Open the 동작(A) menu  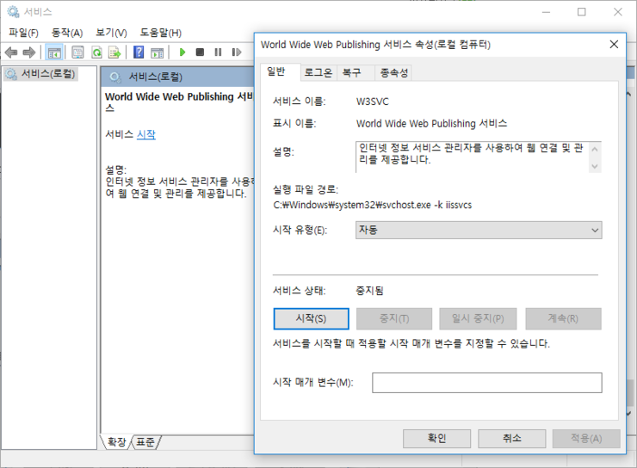(67, 33)
